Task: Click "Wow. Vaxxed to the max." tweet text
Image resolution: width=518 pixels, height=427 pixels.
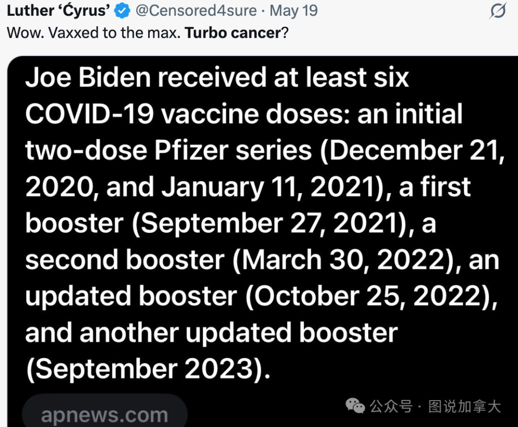Action: [94, 33]
